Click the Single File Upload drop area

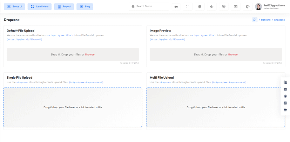73,107
